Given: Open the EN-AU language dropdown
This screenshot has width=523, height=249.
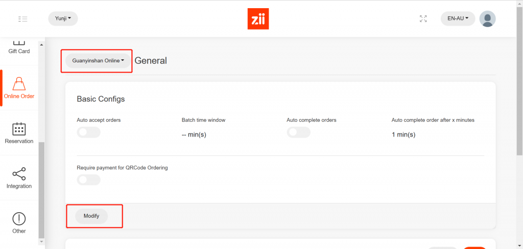Looking at the screenshot, I should 458,19.
